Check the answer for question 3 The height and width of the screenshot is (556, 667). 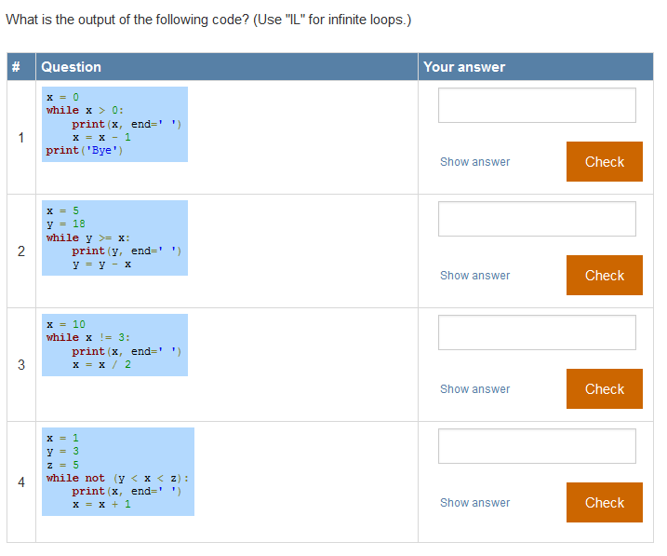tap(605, 389)
